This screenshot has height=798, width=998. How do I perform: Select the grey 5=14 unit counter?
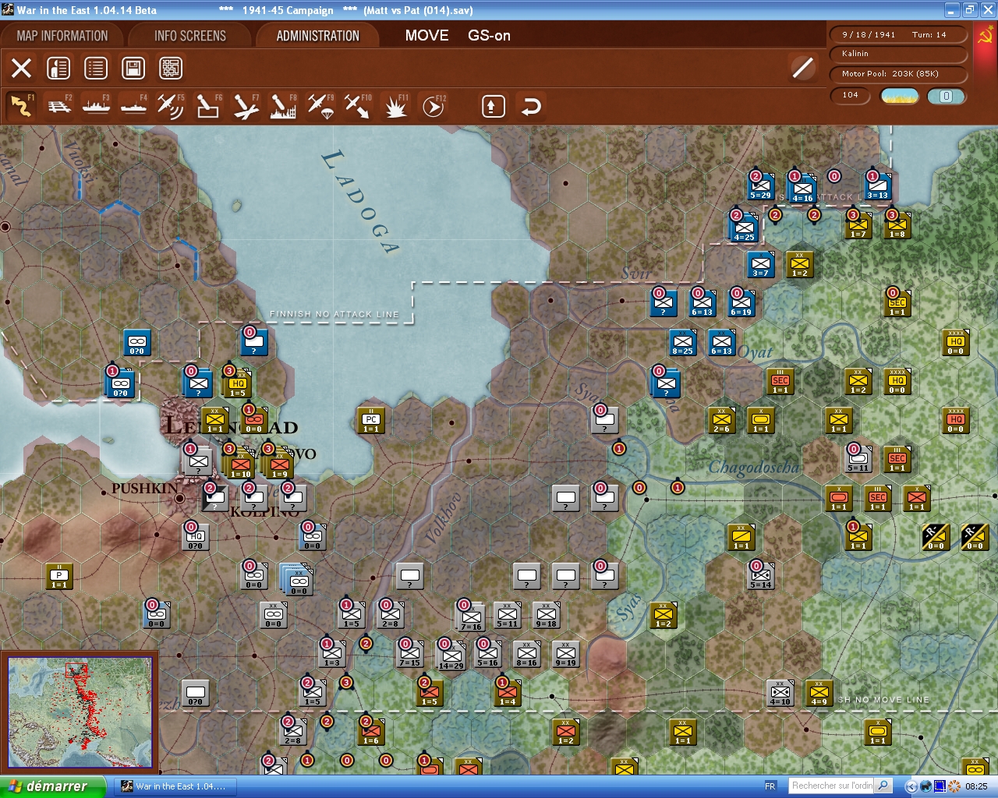tap(761, 576)
